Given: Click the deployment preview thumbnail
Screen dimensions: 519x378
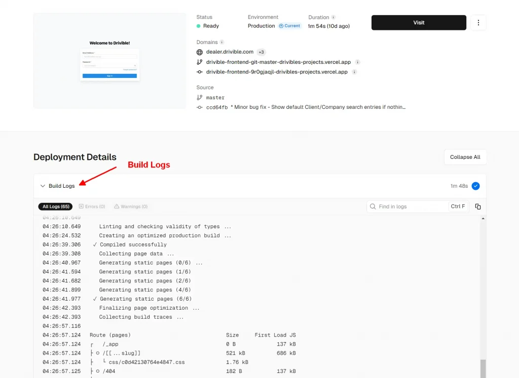Looking at the screenshot, I should click(109, 61).
